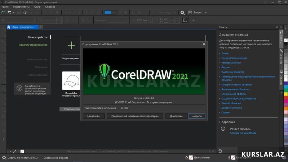Click the no-color swatch in the document palette

[22, 151]
